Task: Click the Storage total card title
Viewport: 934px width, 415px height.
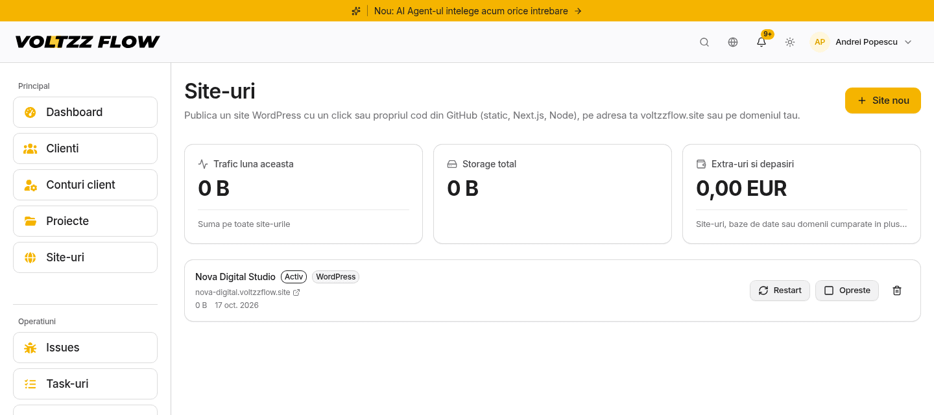Action: [489, 164]
